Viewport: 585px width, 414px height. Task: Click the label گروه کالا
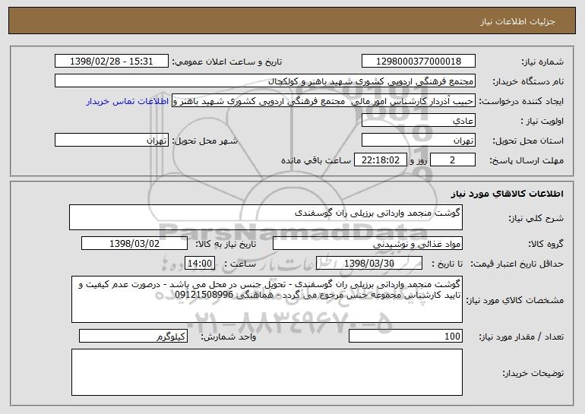[x=545, y=244]
